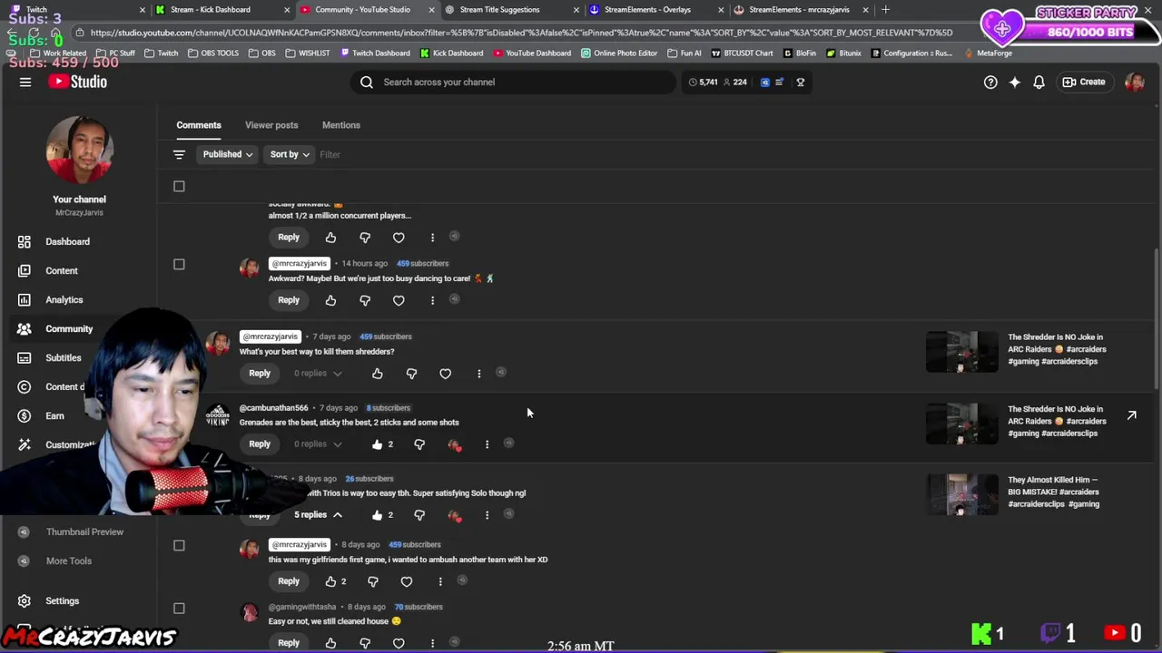Heart the 'Awkward? Maybe!' comment
Viewport: 1162px width, 653px height.
pyautogui.click(x=399, y=300)
